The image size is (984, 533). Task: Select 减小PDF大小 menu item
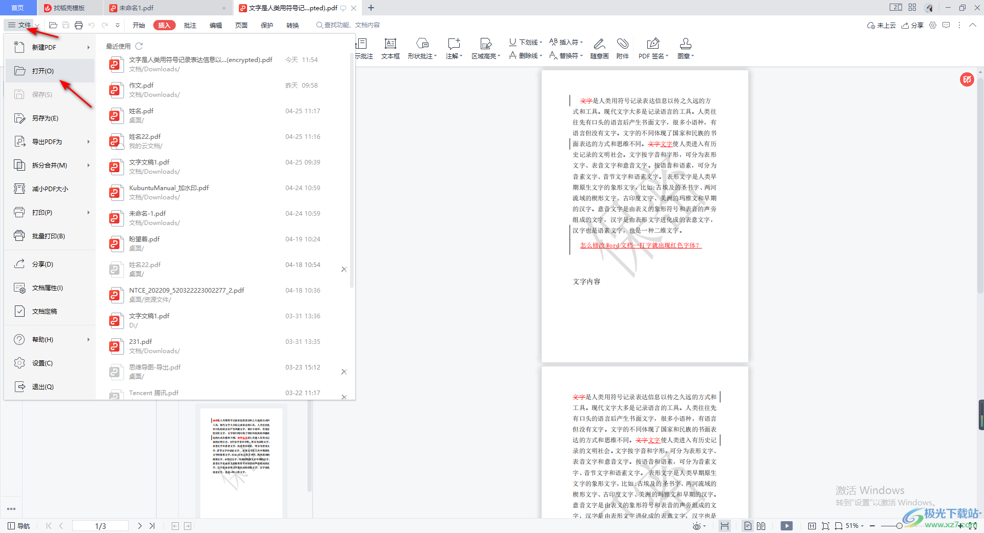tap(50, 189)
